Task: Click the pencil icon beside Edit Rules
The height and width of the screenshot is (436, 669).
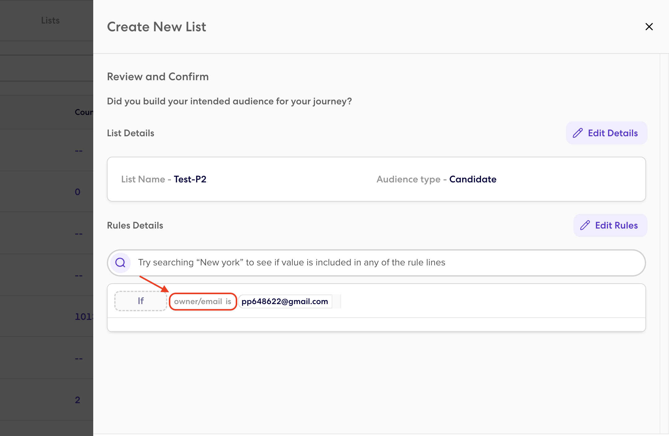Action: [585, 225]
